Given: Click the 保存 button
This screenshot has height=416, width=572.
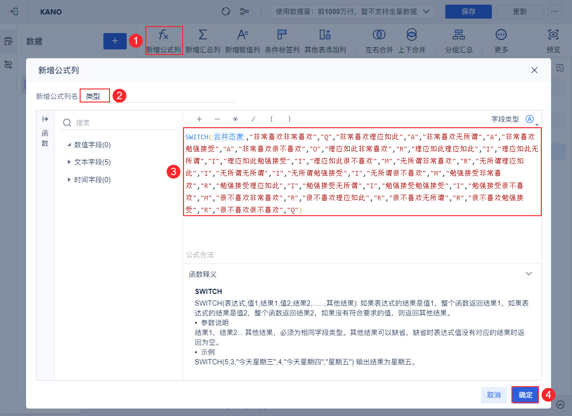Looking at the screenshot, I should point(469,12).
